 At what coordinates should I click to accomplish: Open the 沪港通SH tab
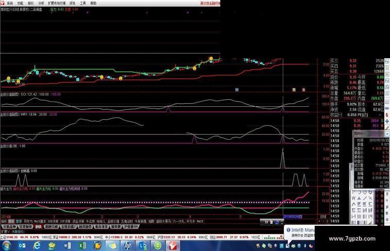[x=131, y=227]
